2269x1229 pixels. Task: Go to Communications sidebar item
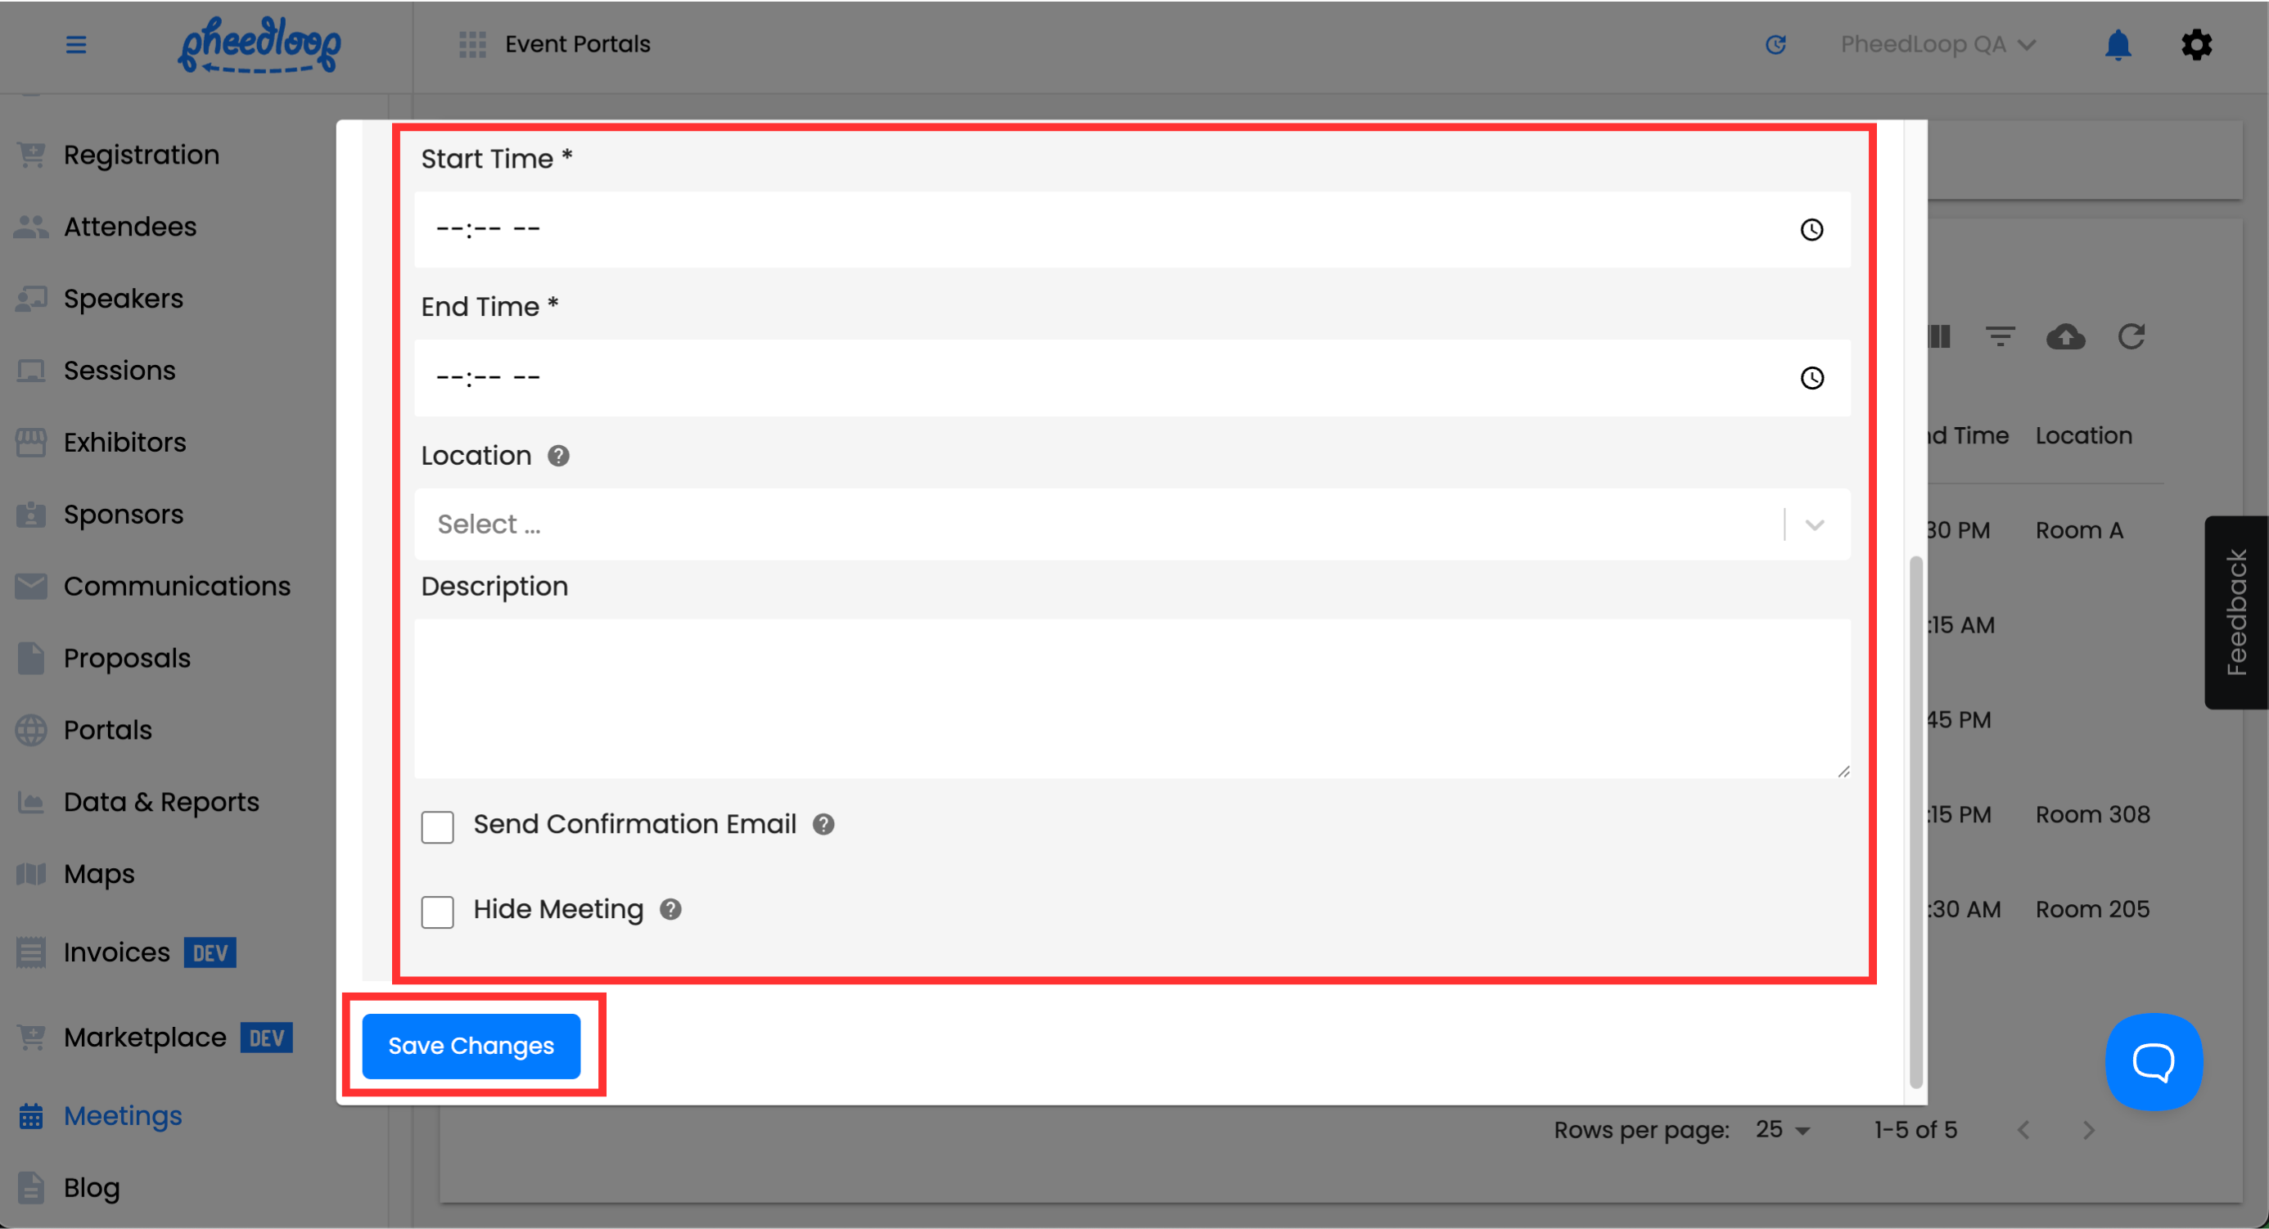pyautogui.click(x=176, y=587)
